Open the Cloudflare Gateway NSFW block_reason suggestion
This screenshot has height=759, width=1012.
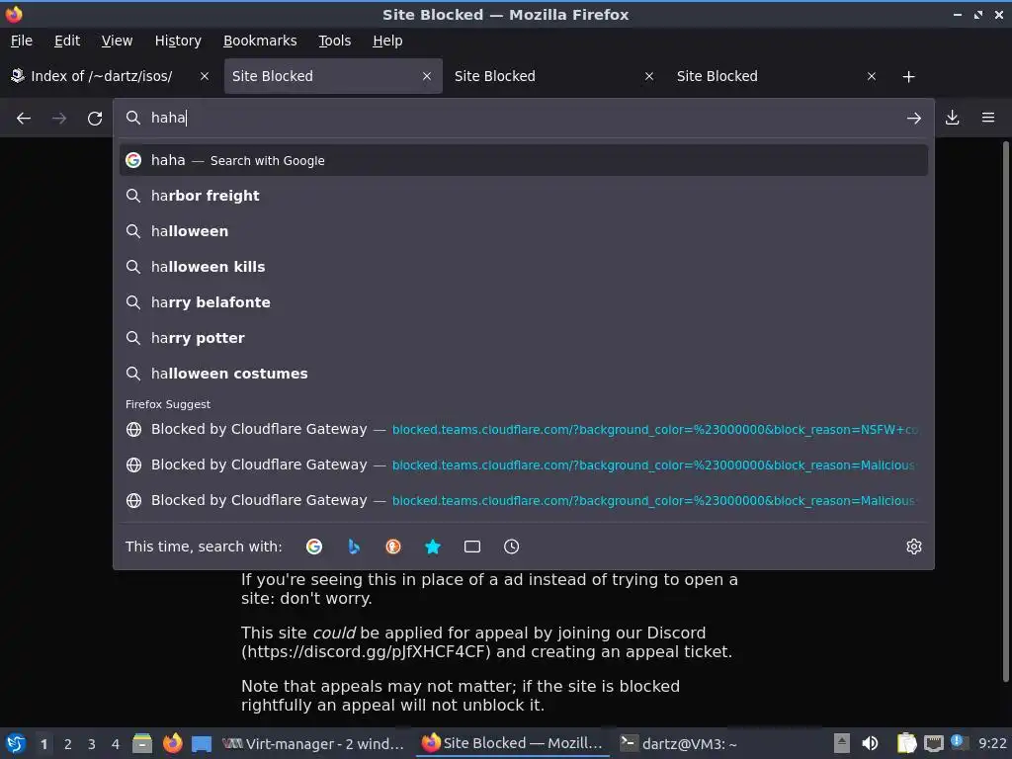[x=524, y=429]
